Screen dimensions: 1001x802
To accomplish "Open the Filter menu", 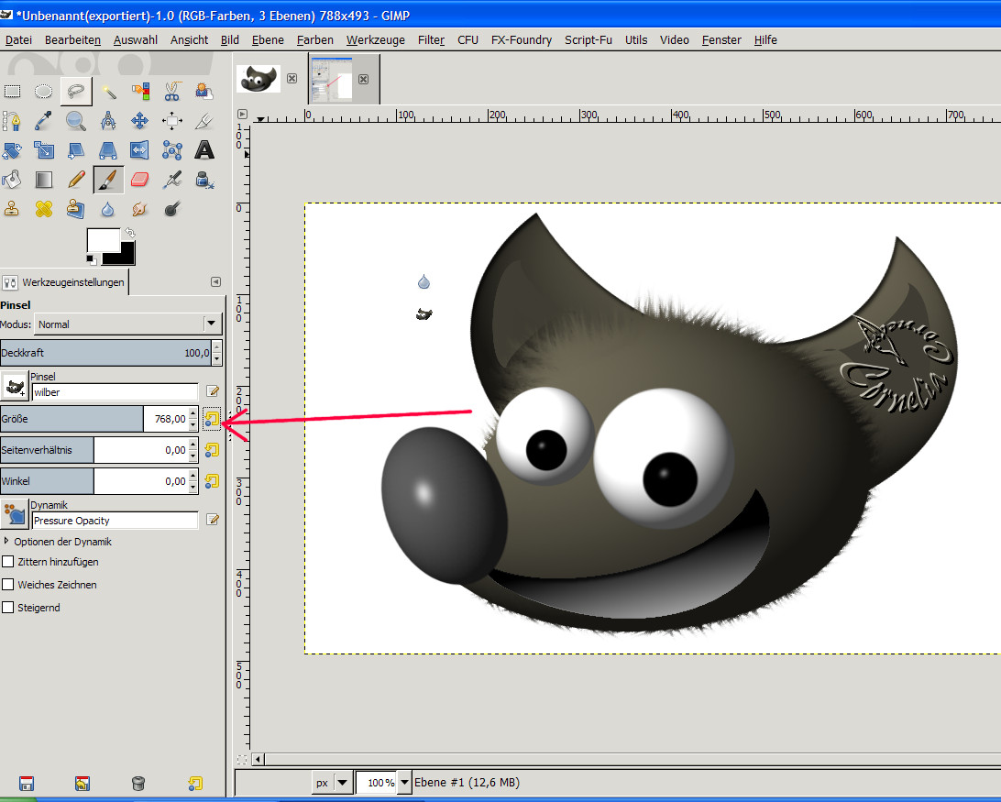I will tap(431, 39).
